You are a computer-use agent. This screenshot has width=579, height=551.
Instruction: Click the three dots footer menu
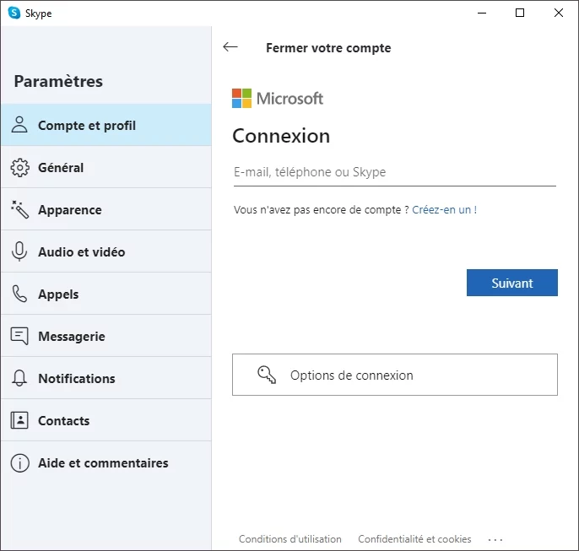click(x=495, y=539)
